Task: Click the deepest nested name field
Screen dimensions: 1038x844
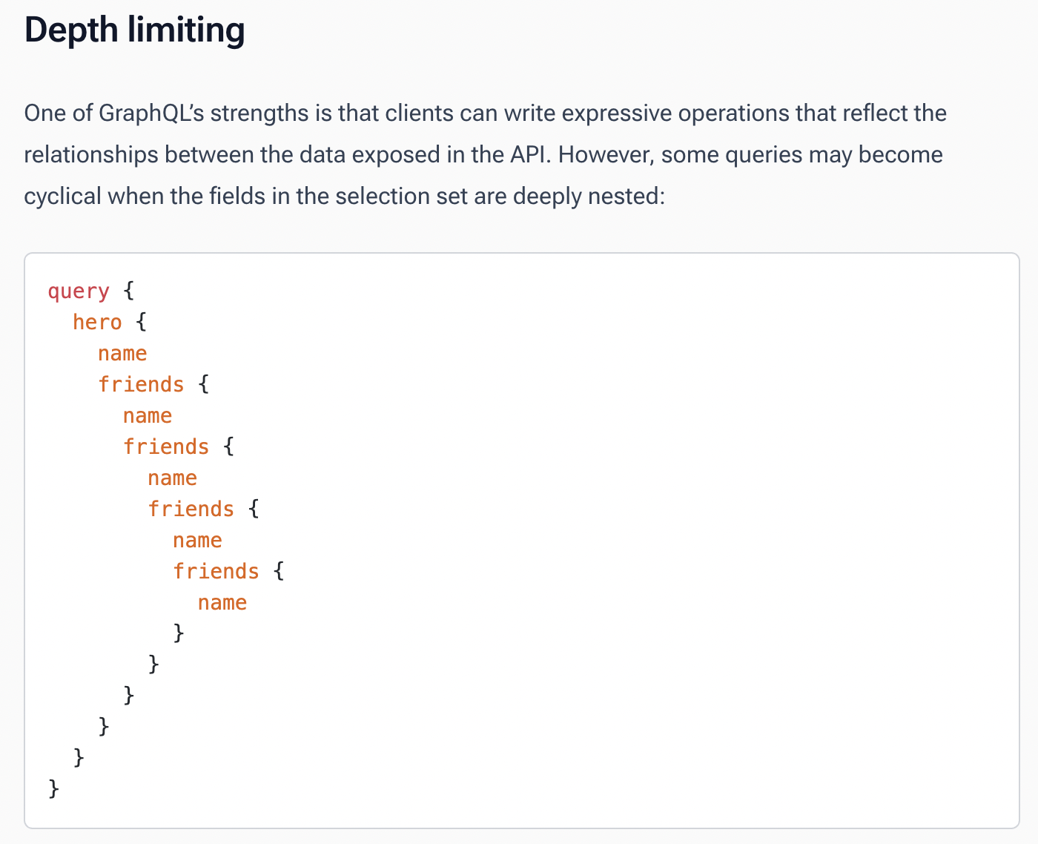Action: [x=222, y=603]
